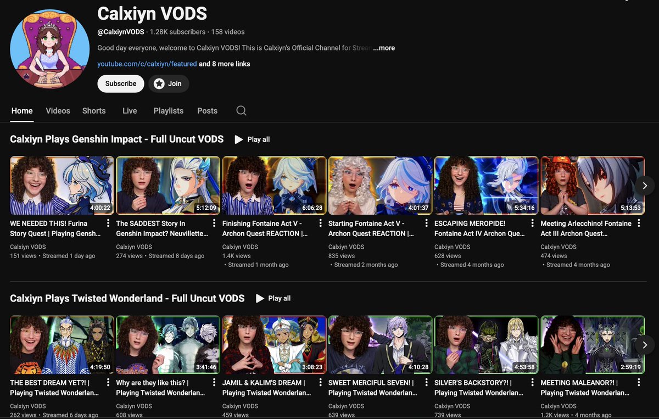Screen dimensions: 659x419
Task: Click the Subscribe button
Action: click(x=121, y=83)
